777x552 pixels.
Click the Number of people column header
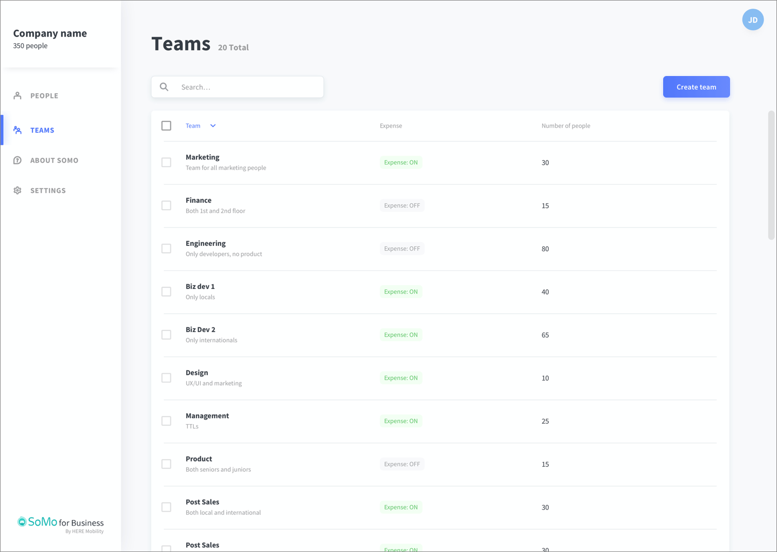pos(565,126)
